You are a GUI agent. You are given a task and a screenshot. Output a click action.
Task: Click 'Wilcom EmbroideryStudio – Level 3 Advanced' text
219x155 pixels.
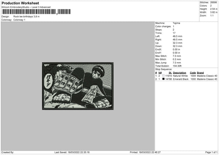pos(26,7)
